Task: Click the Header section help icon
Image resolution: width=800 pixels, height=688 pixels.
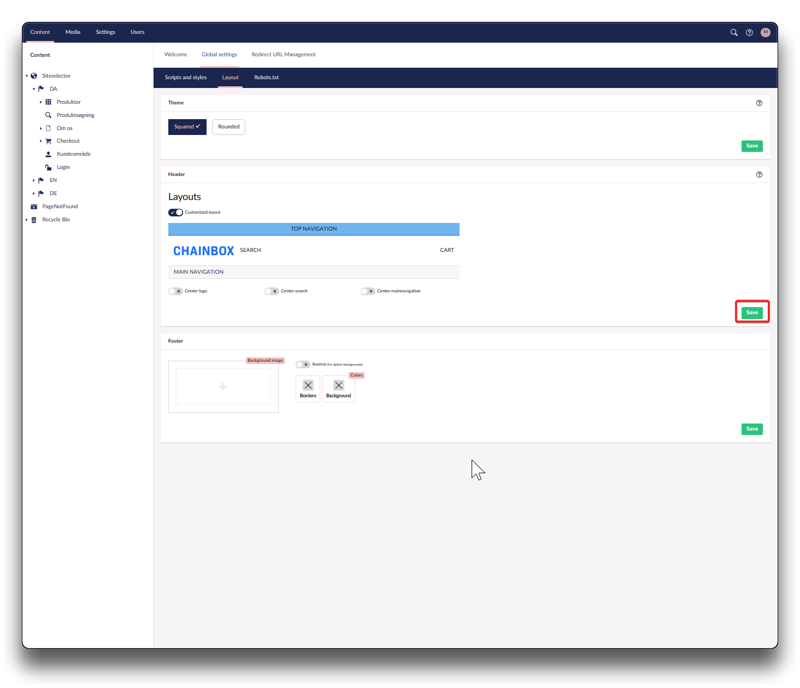Action: click(x=759, y=174)
